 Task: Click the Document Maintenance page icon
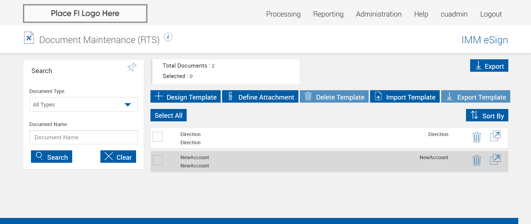point(29,38)
